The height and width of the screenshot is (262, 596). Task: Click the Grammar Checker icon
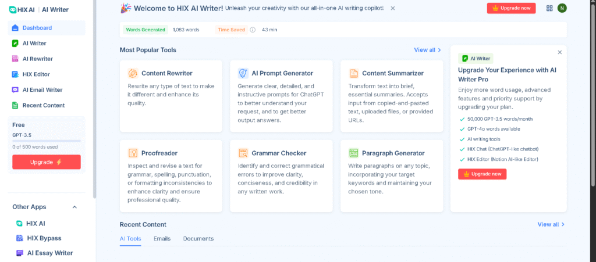[x=243, y=153]
